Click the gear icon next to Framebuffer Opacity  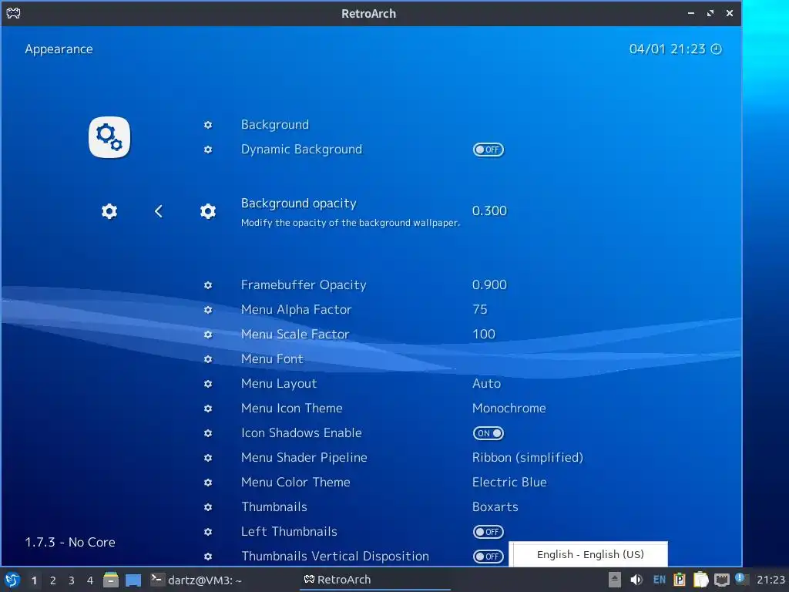coord(208,285)
